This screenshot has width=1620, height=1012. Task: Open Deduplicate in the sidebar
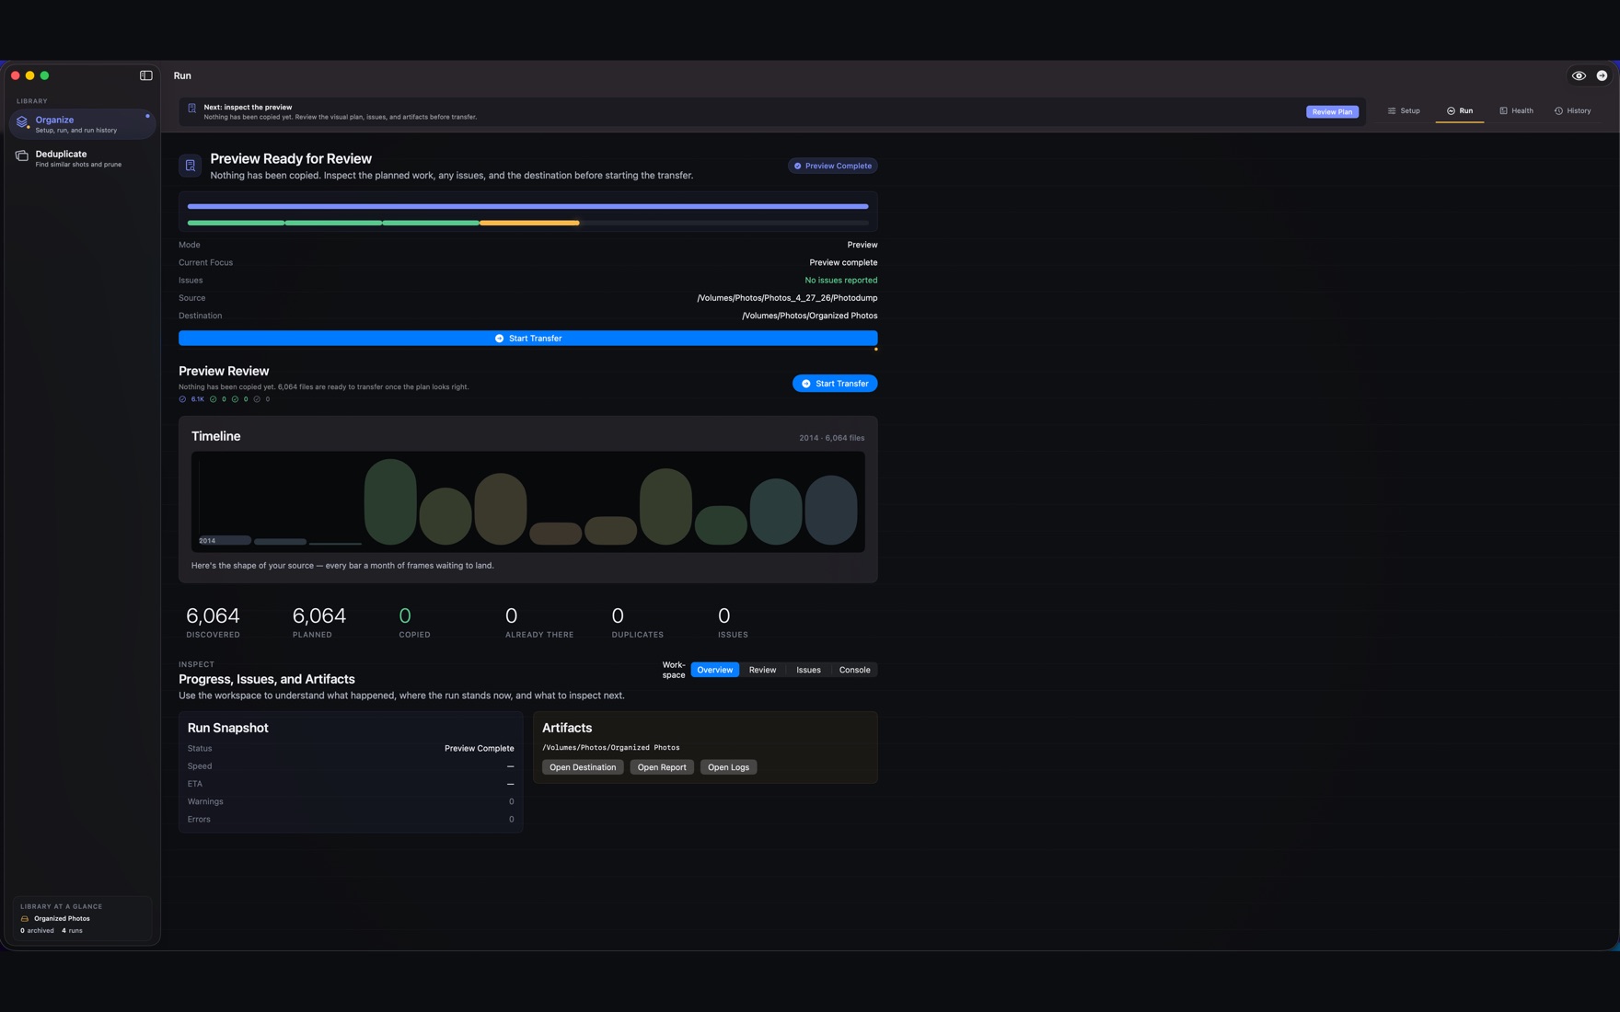coord(83,158)
